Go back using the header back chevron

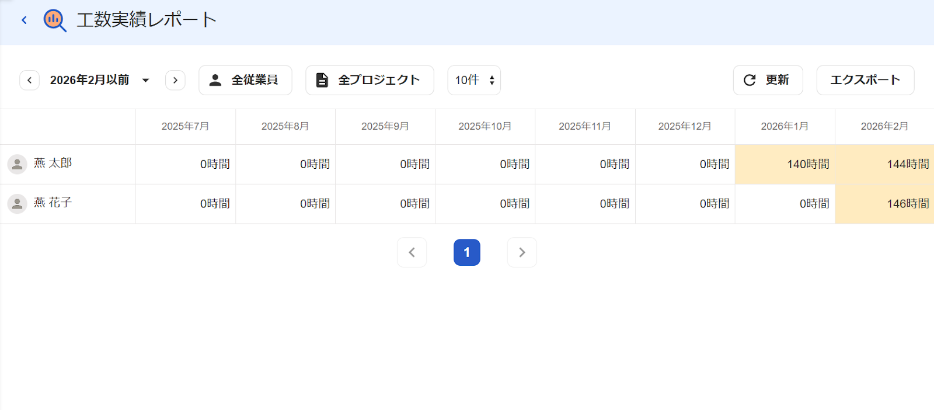(x=24, y=20)
